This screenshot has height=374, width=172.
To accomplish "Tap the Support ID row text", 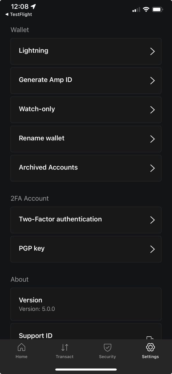I will click(x=36, y=336).
